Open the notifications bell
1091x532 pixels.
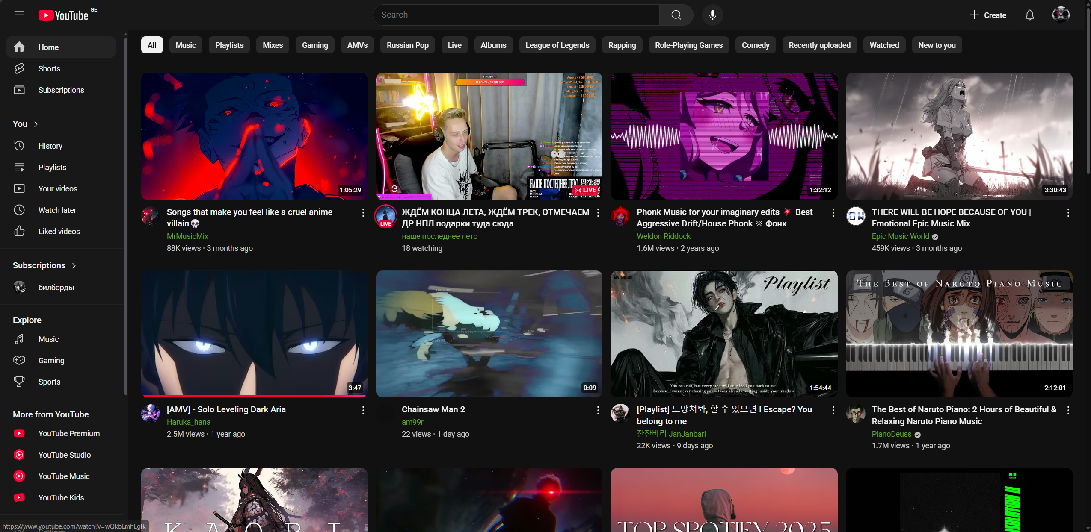pos(1029,15)
